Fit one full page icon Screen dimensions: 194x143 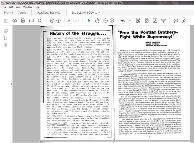[x=147, y=21]
